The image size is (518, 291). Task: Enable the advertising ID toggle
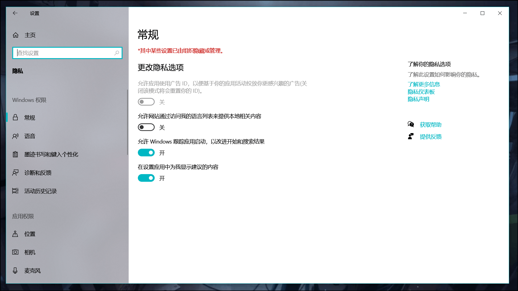(146, 101)
